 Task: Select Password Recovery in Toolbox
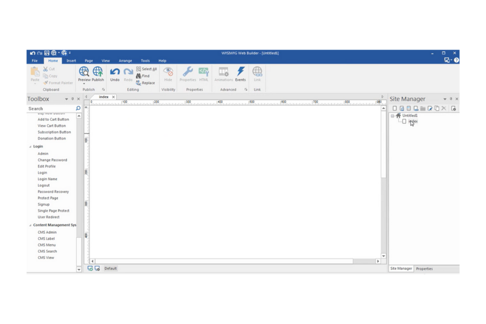click(x=53, y=192)
